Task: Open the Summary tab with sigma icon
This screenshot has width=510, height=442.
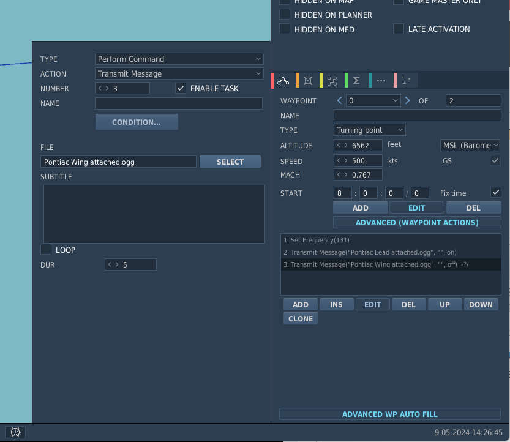Action: click(356, 81)
